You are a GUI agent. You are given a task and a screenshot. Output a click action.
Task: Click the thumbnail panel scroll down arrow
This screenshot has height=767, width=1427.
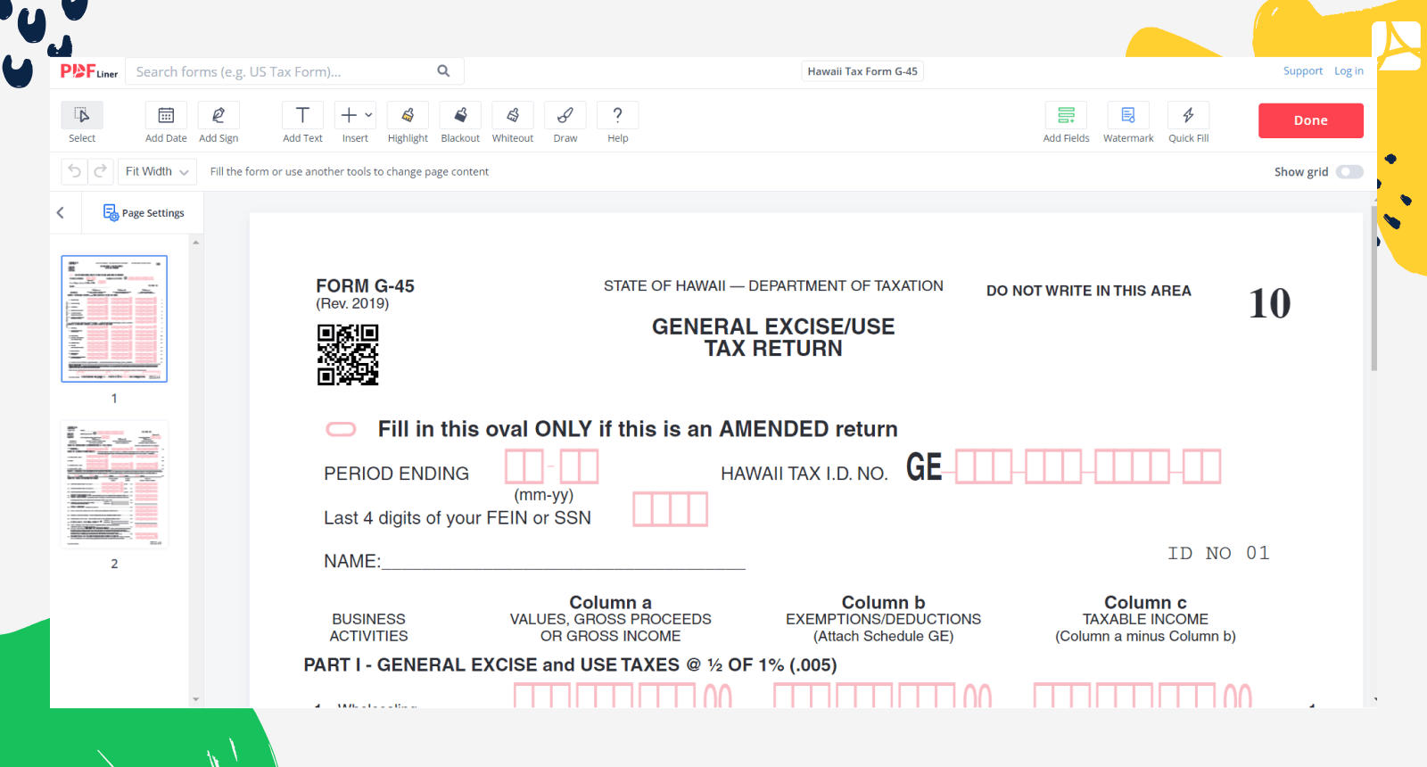(196, 699)
